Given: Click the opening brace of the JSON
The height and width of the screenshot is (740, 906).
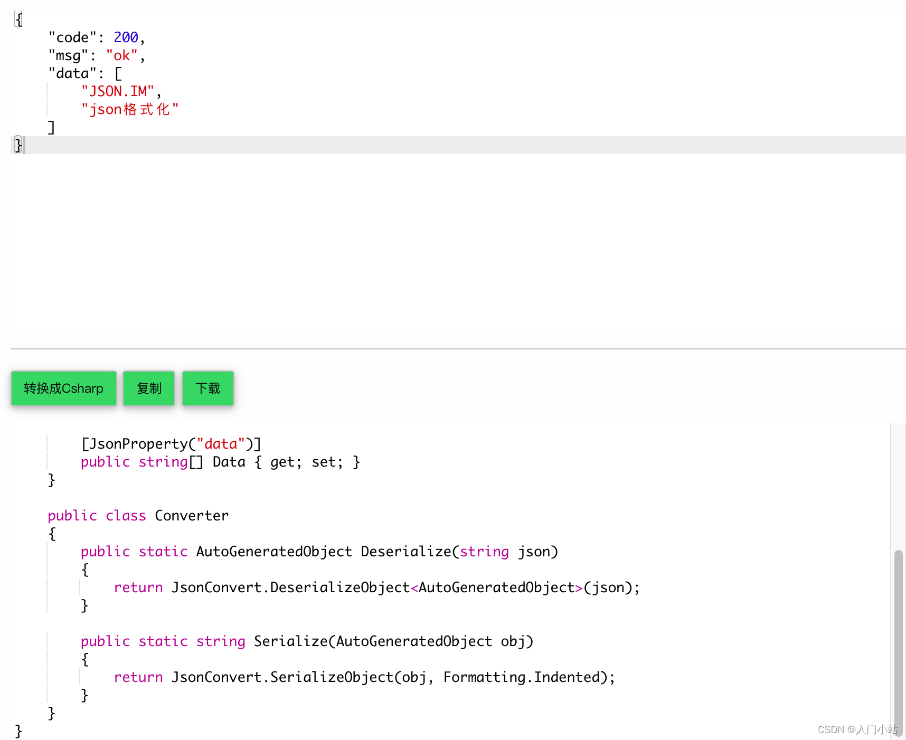Looking at the screenshot, I should [x=18, y=20].
